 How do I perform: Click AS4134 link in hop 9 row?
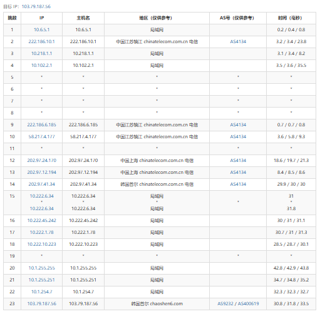coord(238,125)
